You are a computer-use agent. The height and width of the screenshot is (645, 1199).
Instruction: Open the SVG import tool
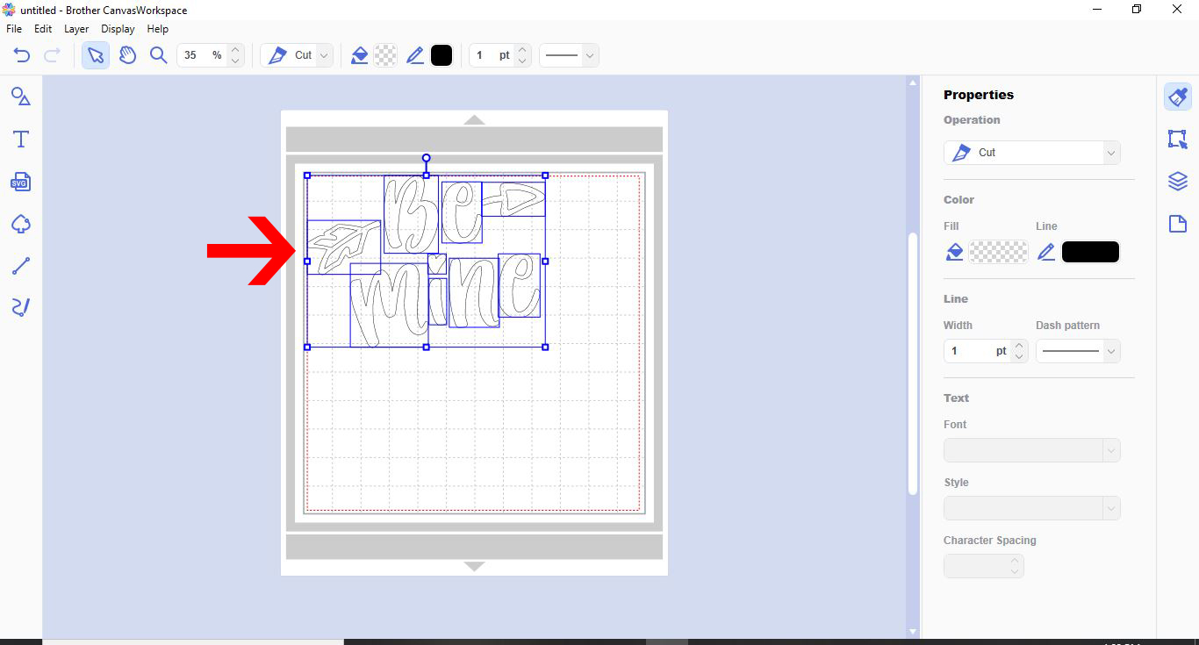point(19,182)
